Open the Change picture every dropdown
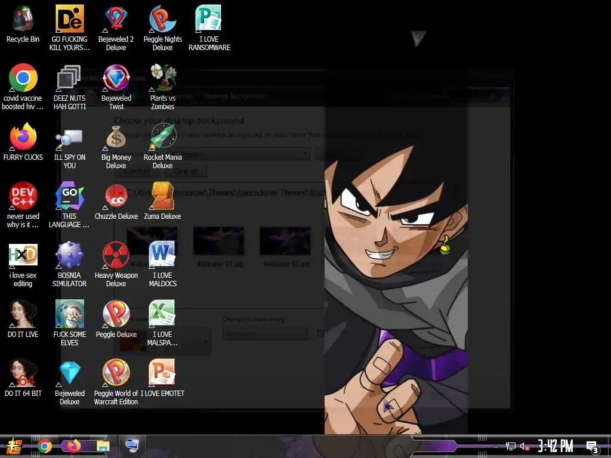The height and width of the screenshot is (458, 611). point(266,334)
